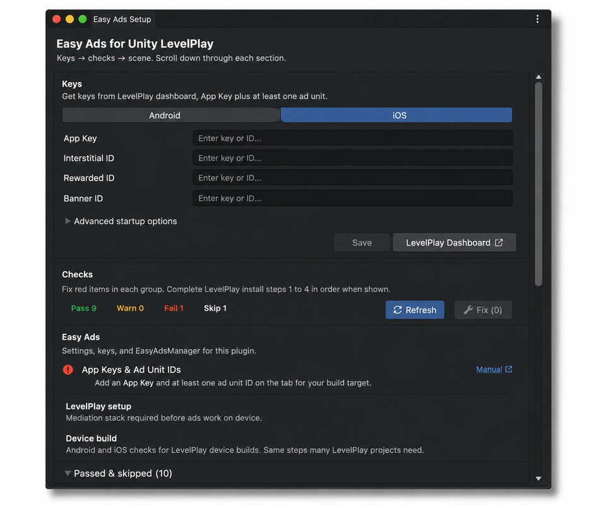Click the Keys section heading
This screenshot has height=505, width=599.
coord(72,84)
